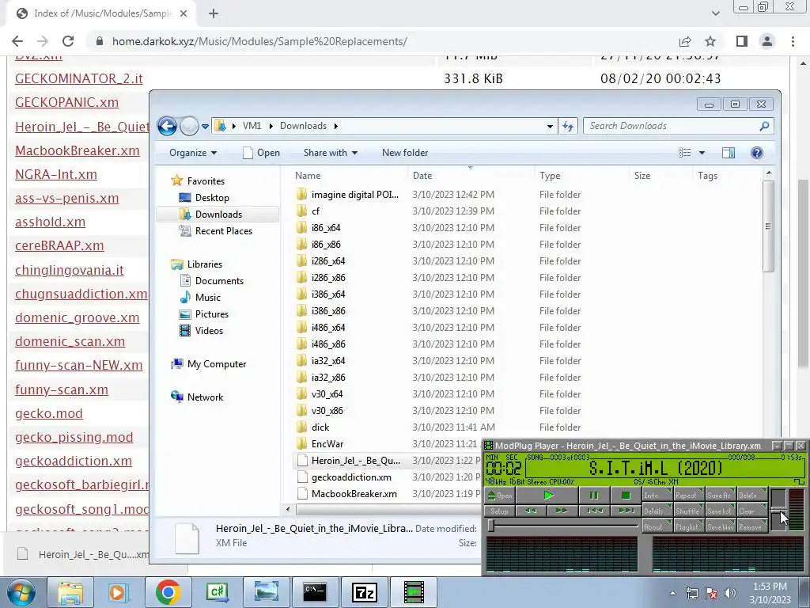This screenshot has width=810, height=608.
Task: Open the view options dropdown arrow
Action: click(x=702, y=153)
